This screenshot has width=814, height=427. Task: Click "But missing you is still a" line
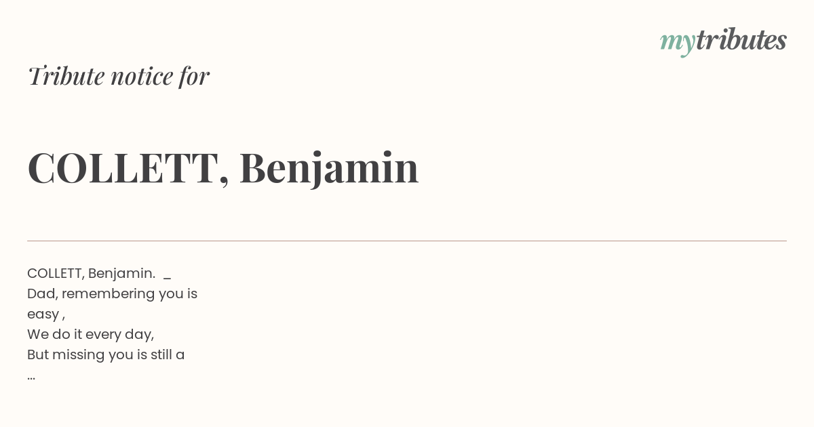tap(106, 355)
